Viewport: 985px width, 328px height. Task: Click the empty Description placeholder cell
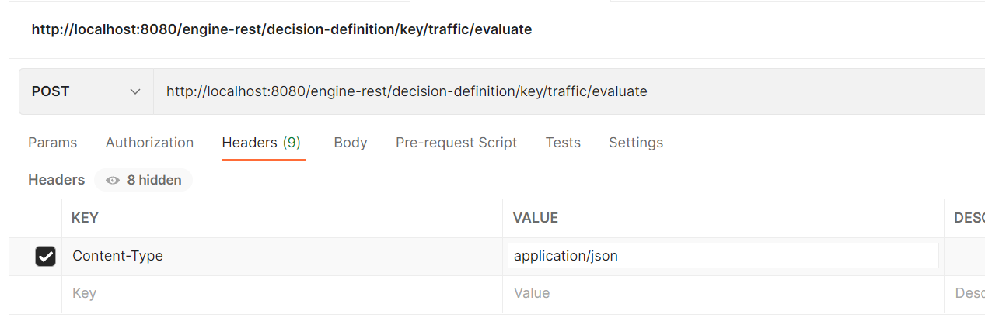coord(967,293)
